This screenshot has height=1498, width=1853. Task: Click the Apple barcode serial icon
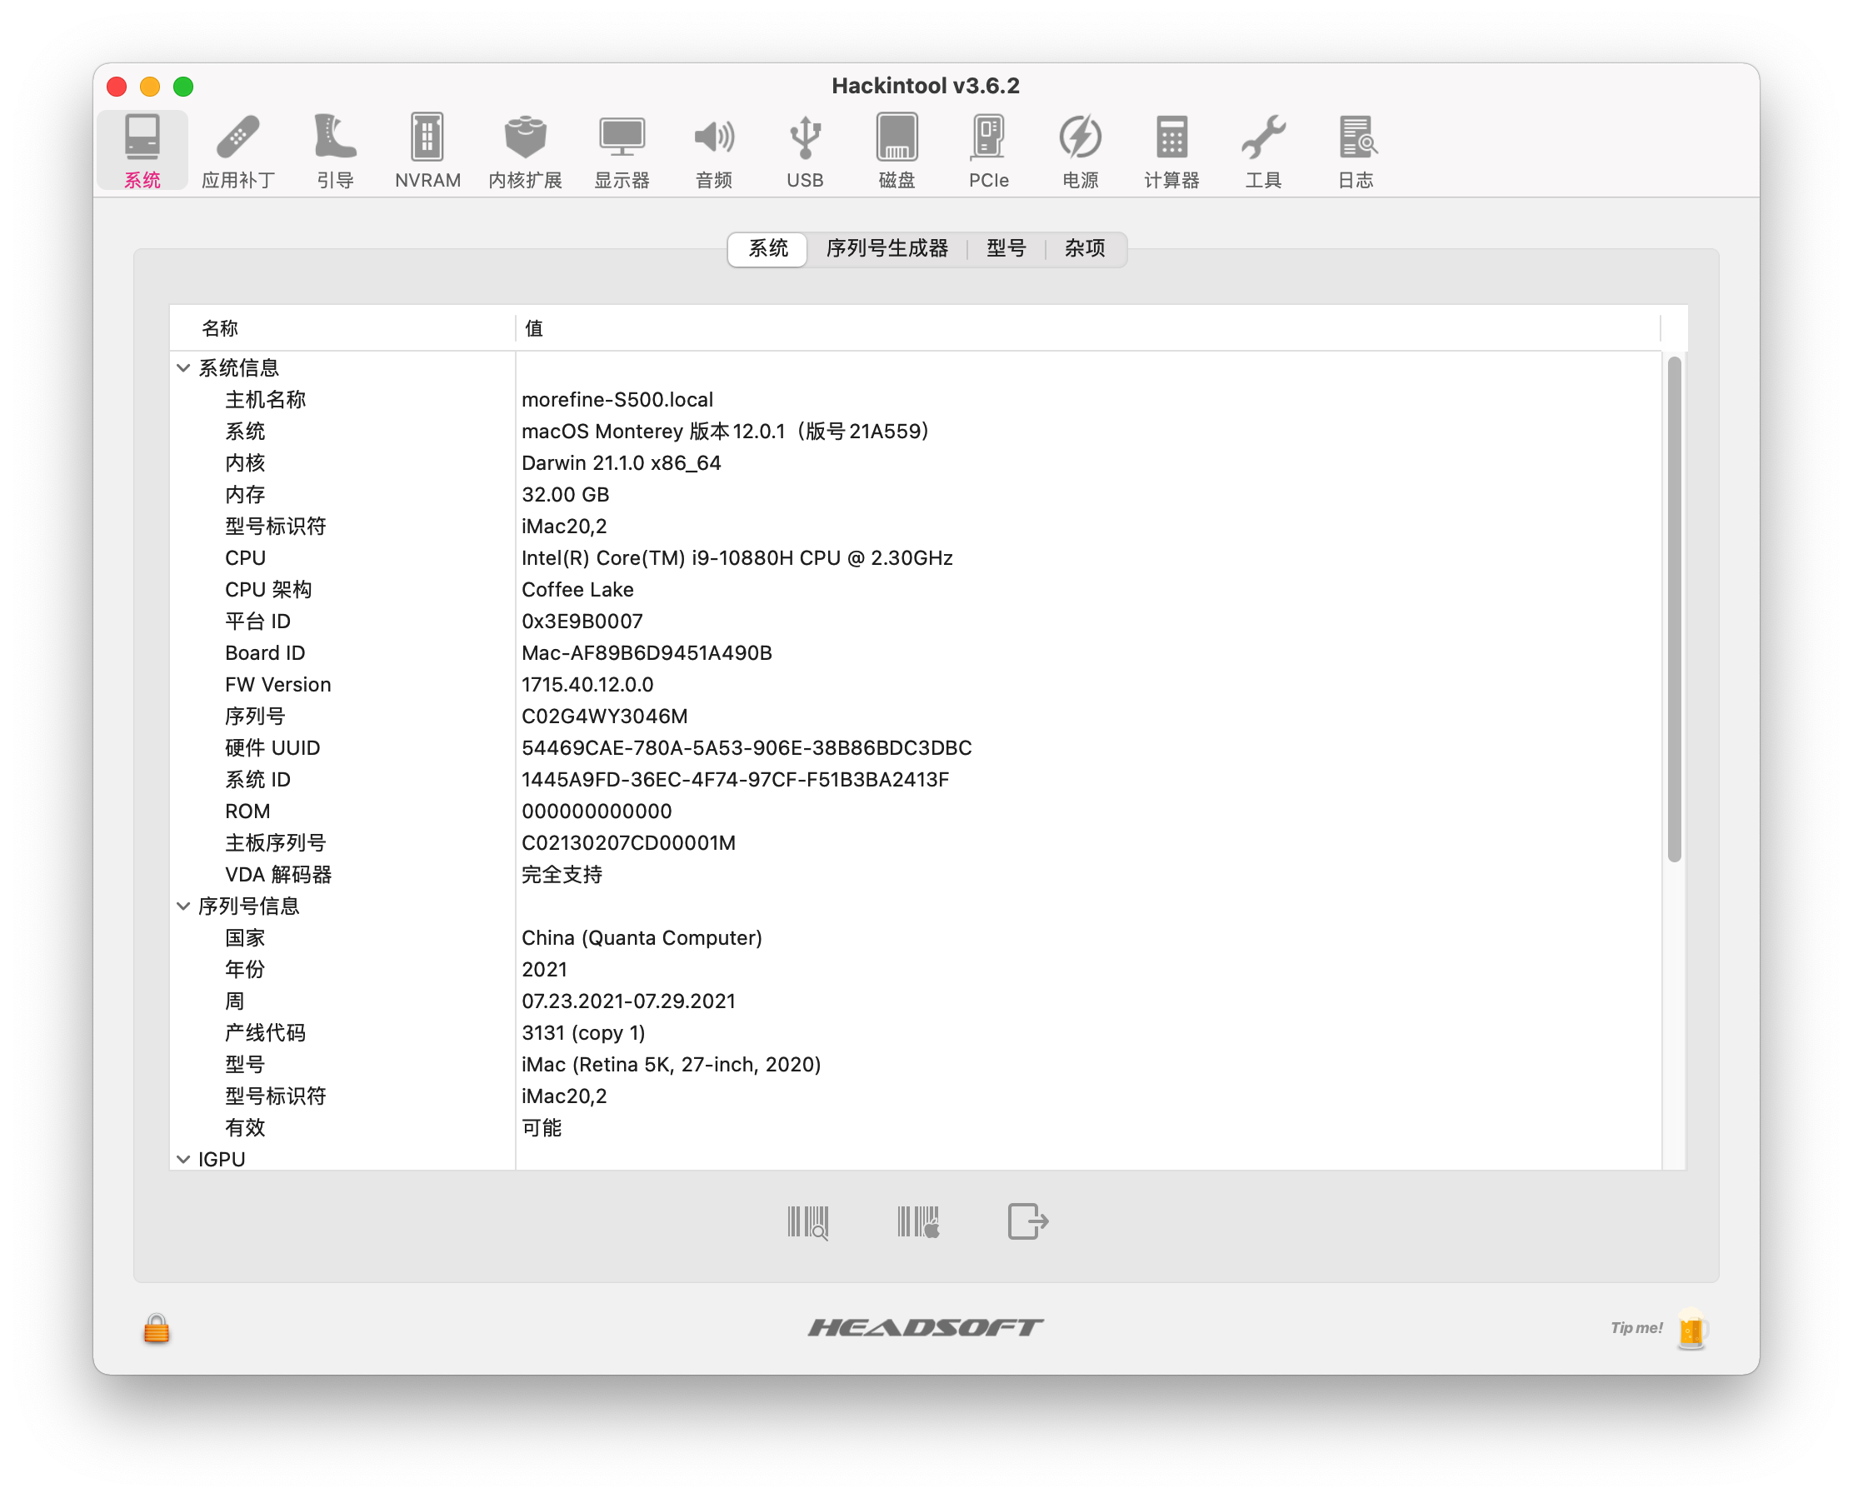pyautogui.click(x=917, y=1222)
